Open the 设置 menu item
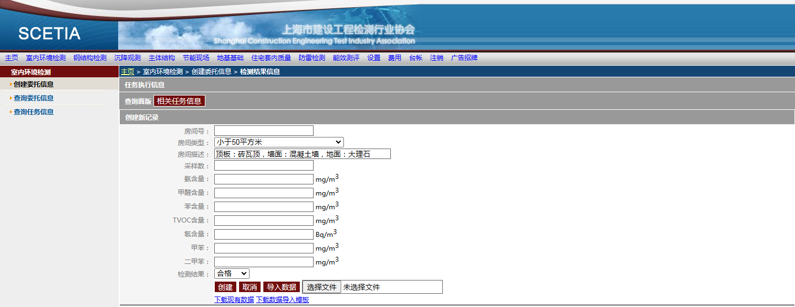 click(x=374, y=58)
